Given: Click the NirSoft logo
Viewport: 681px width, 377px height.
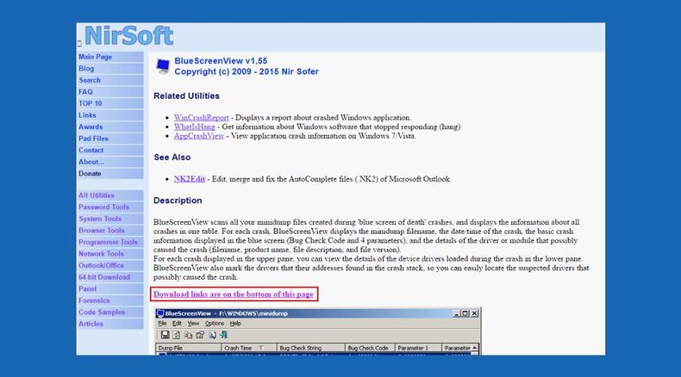Looking at the screenshot, I should [x=129, y=35].
